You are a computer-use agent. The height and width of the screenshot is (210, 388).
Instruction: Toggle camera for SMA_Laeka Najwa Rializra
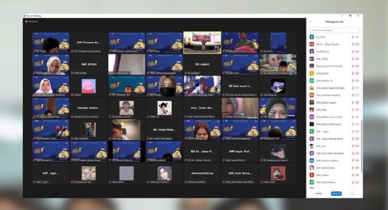[357, 87]
